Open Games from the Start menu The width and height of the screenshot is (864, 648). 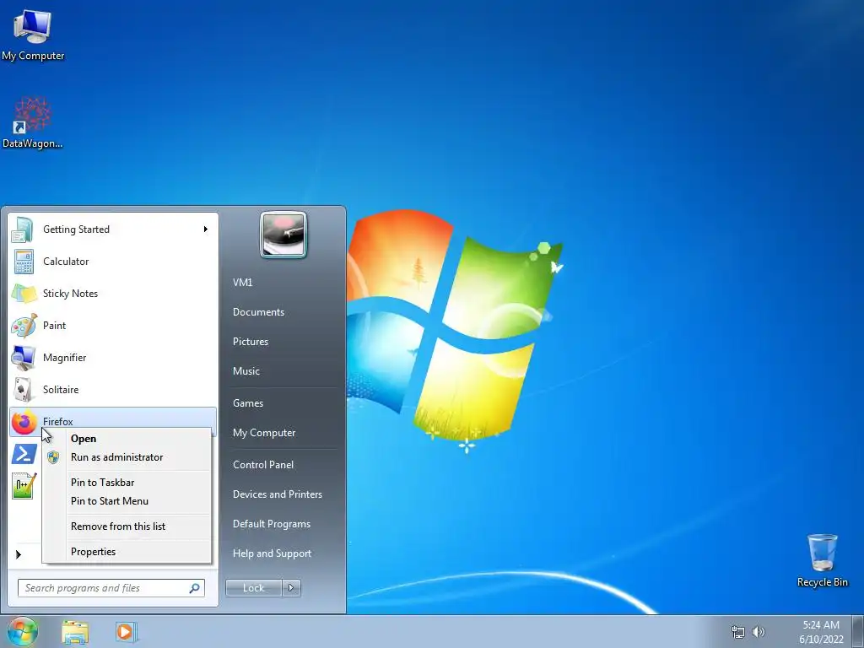[248, 403]
